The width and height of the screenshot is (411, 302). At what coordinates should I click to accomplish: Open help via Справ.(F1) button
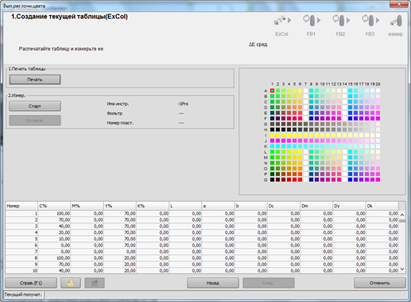tap(31, 283)
